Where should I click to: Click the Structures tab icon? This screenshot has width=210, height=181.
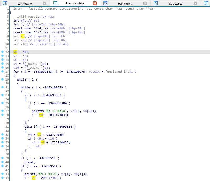(156, 3)
